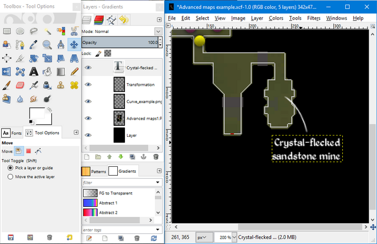Select the Color Picker eyedropper tool
This screenshot has height=244, width=377.
(34, 45)
